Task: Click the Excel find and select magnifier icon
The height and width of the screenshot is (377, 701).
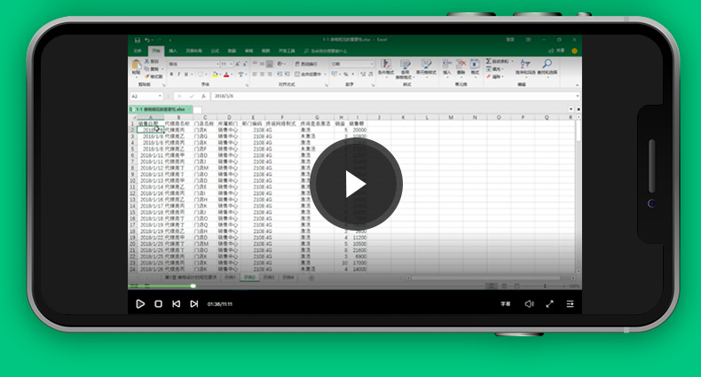Action: pos(547,66)
